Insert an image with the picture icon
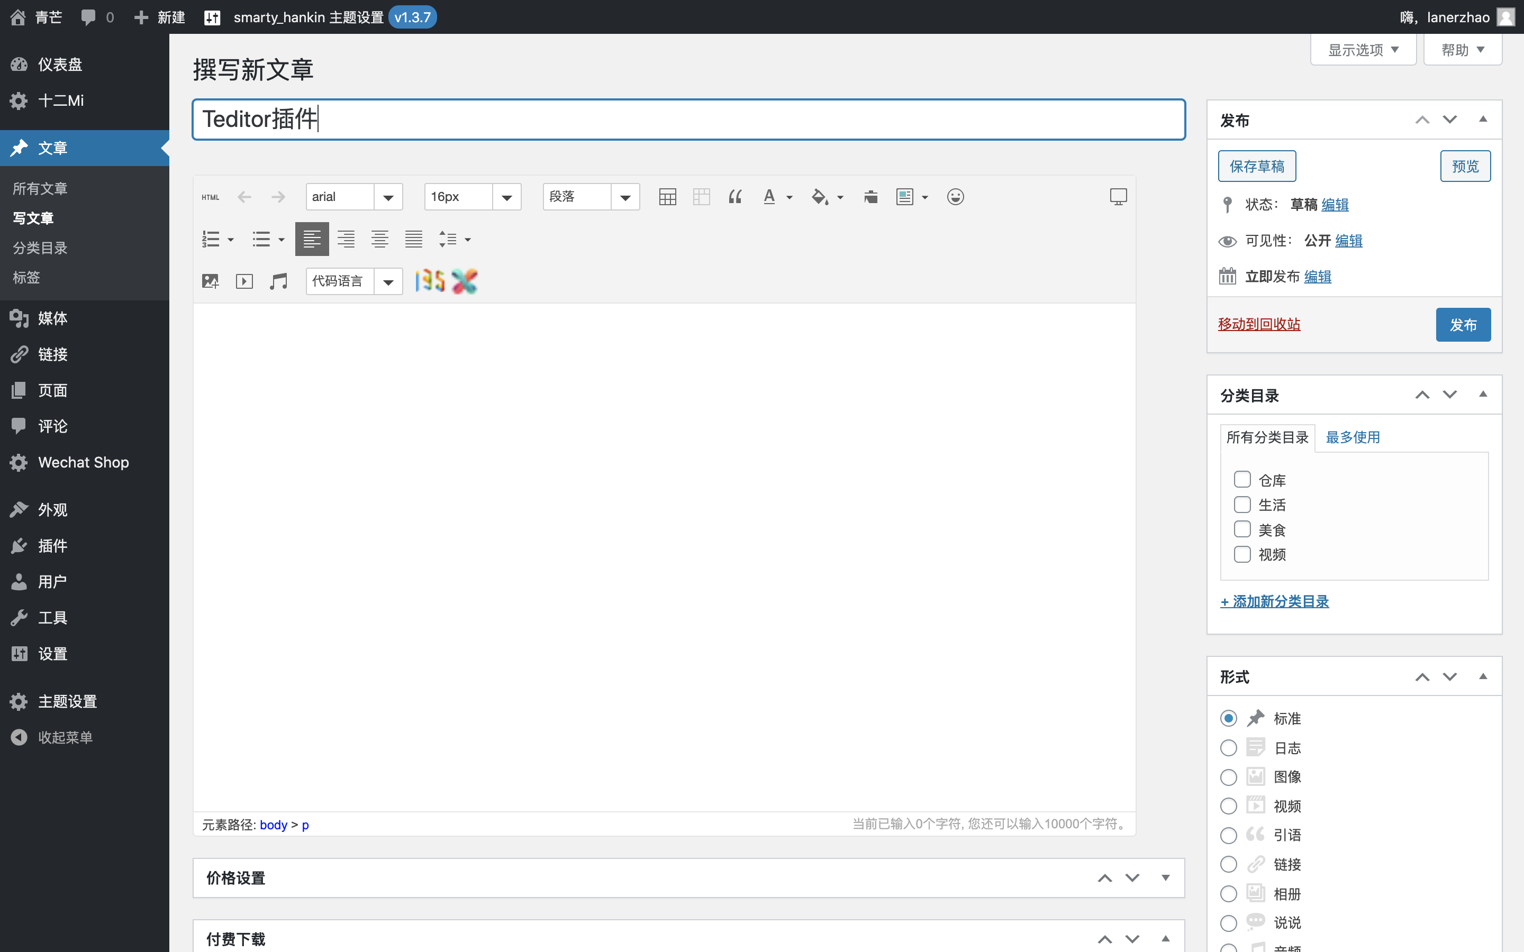This screenshot has height=952, width=1524. (210, 281)
